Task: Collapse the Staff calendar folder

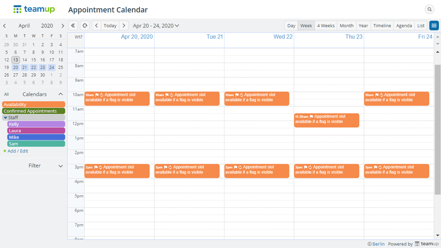Action: (6, 118)
